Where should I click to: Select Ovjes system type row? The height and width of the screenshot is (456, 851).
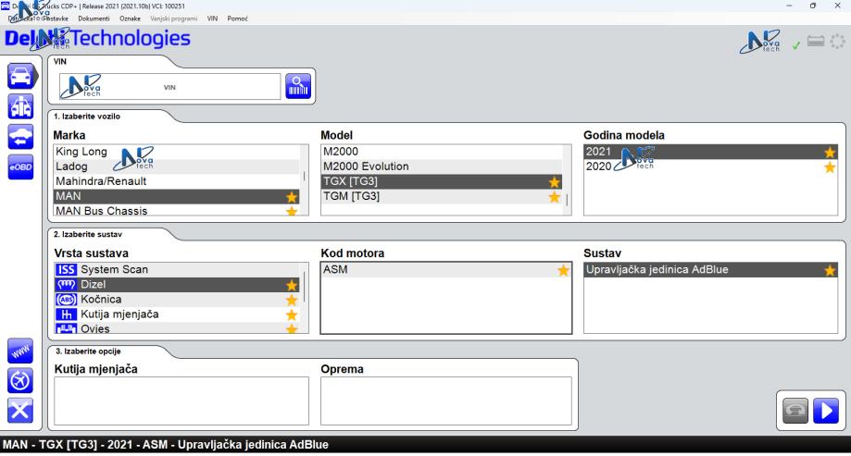click(176, 328)
